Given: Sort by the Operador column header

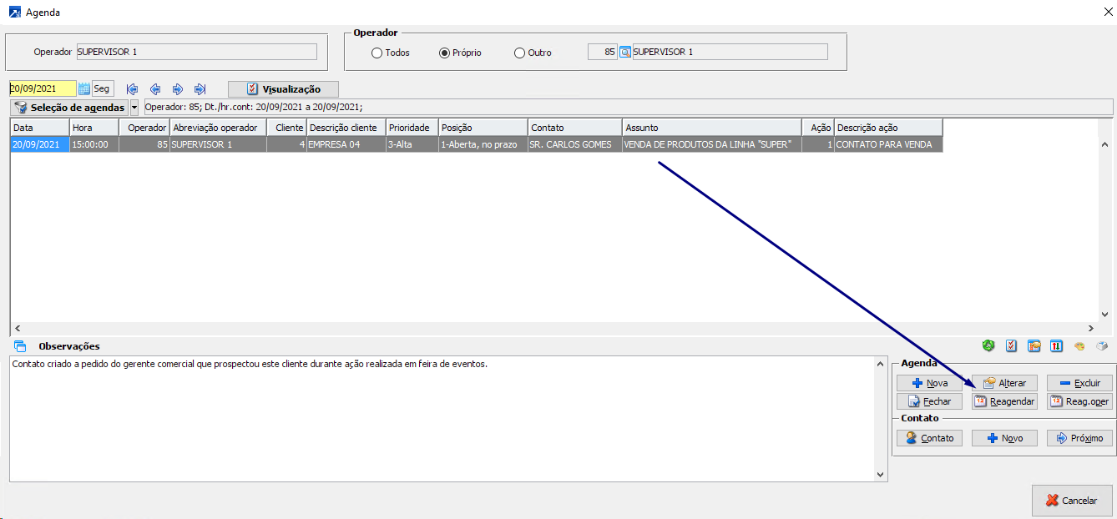Looking at the screenshot, I should point(144,128).
